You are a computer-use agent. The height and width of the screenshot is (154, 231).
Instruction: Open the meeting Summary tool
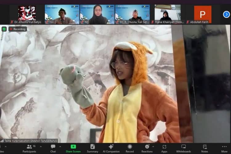(x=92, y=148)
